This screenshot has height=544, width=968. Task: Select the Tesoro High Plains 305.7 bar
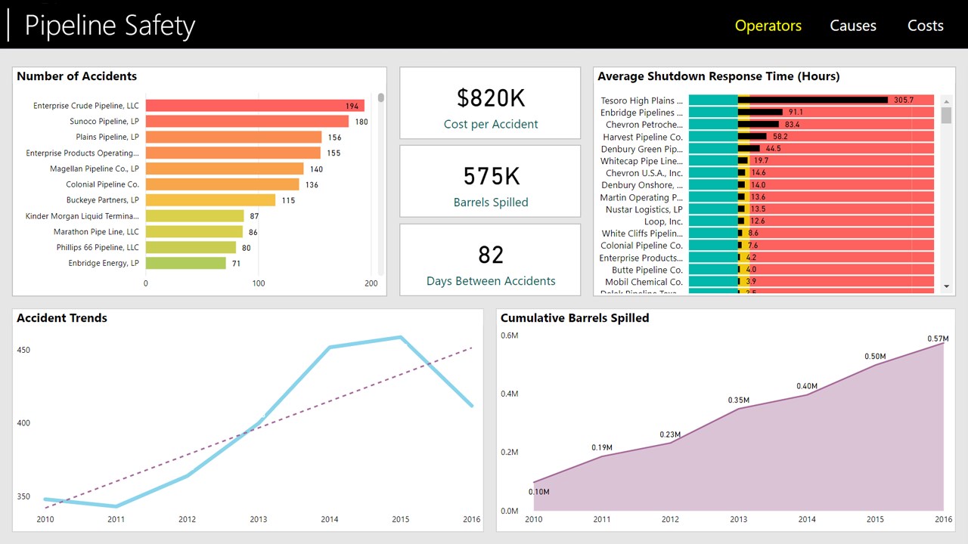(x=813, y=100)
